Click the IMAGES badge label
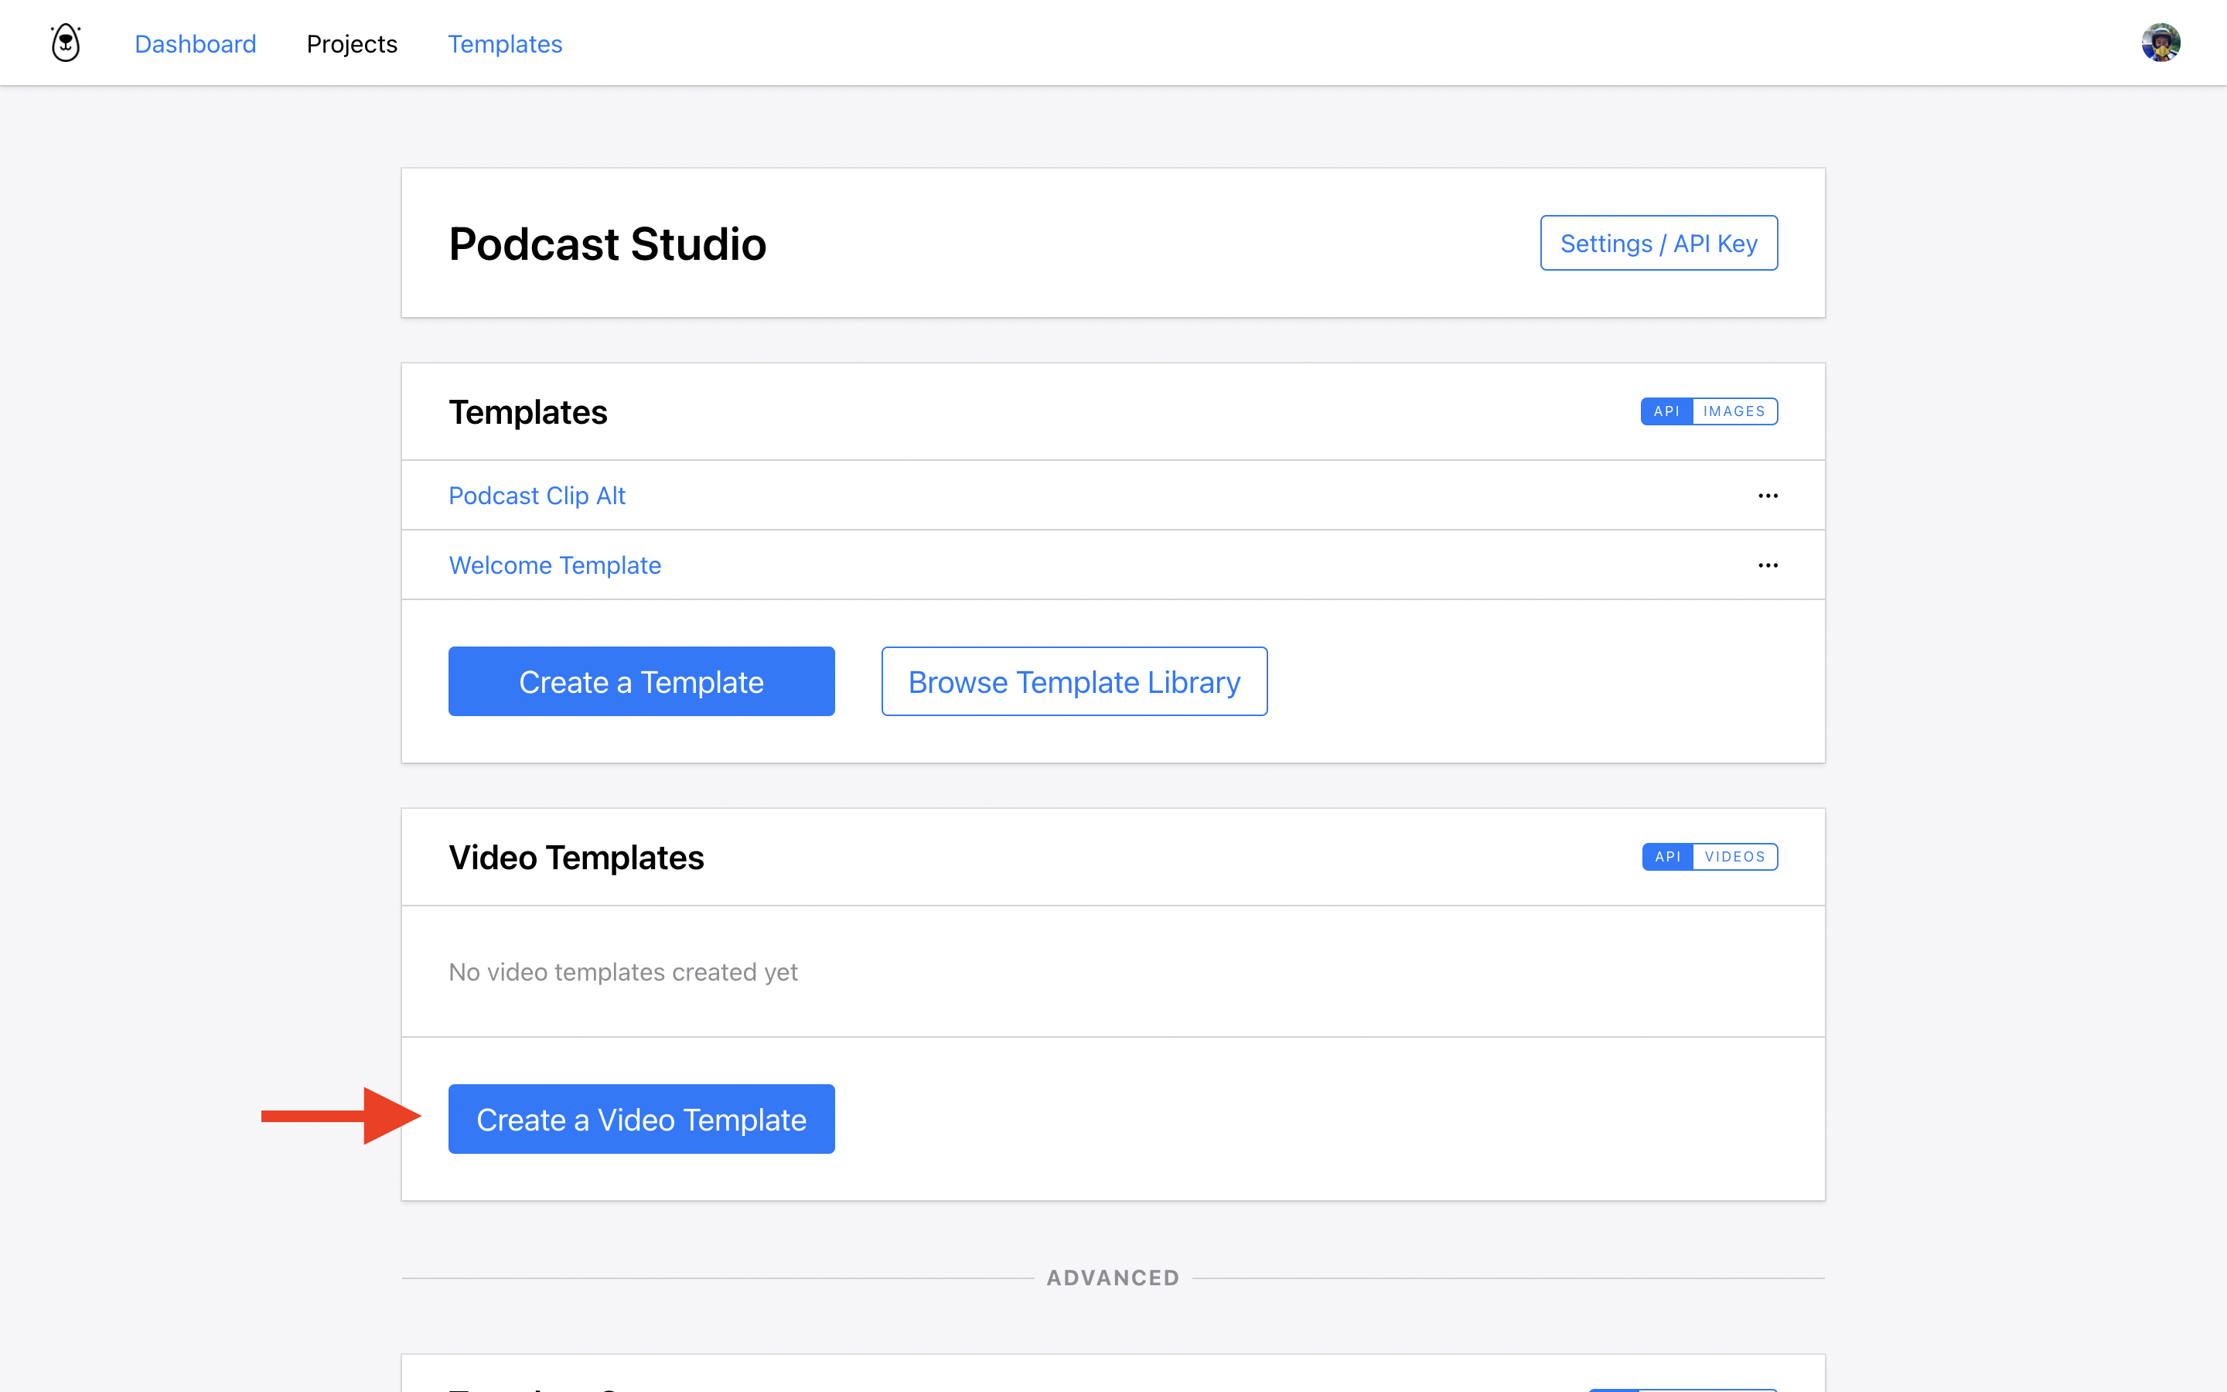The width and height of the screenshot is (2227, 1392). [1734, 411]
